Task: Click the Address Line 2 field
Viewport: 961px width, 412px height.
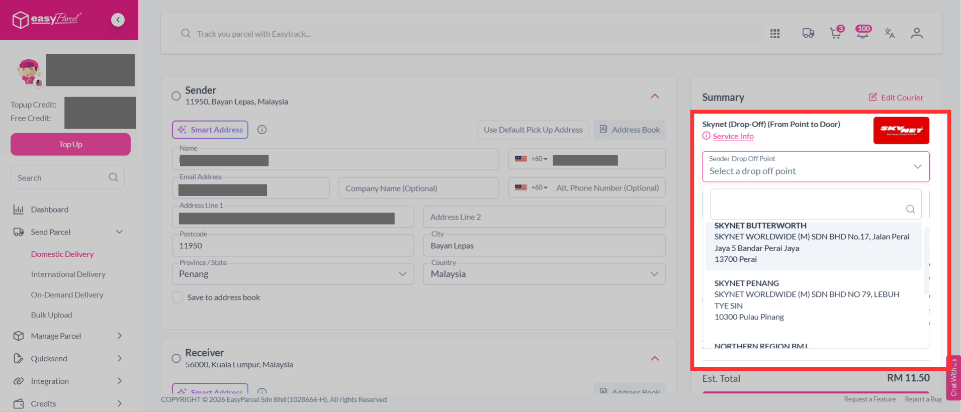Action: tap(545, 217)
